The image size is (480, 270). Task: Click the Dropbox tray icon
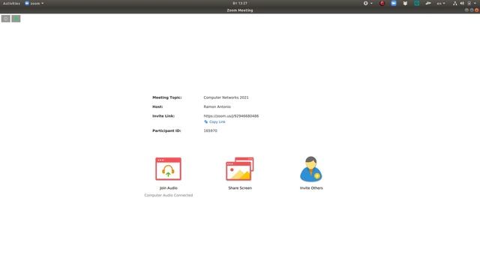pos(405,3)
